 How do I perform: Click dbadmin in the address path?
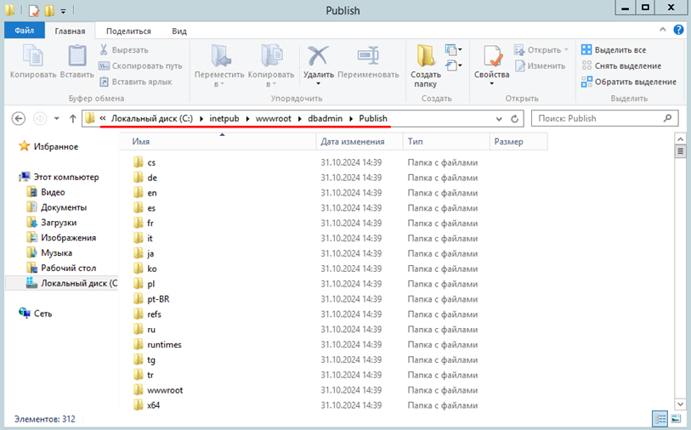click(x=326, y=118)
